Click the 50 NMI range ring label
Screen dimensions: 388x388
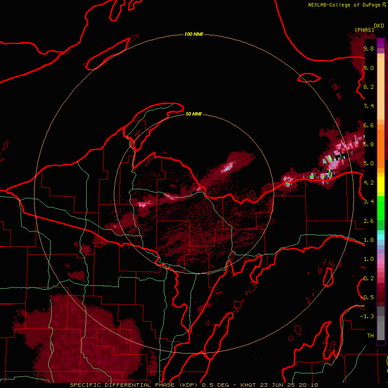click(194, 114)
